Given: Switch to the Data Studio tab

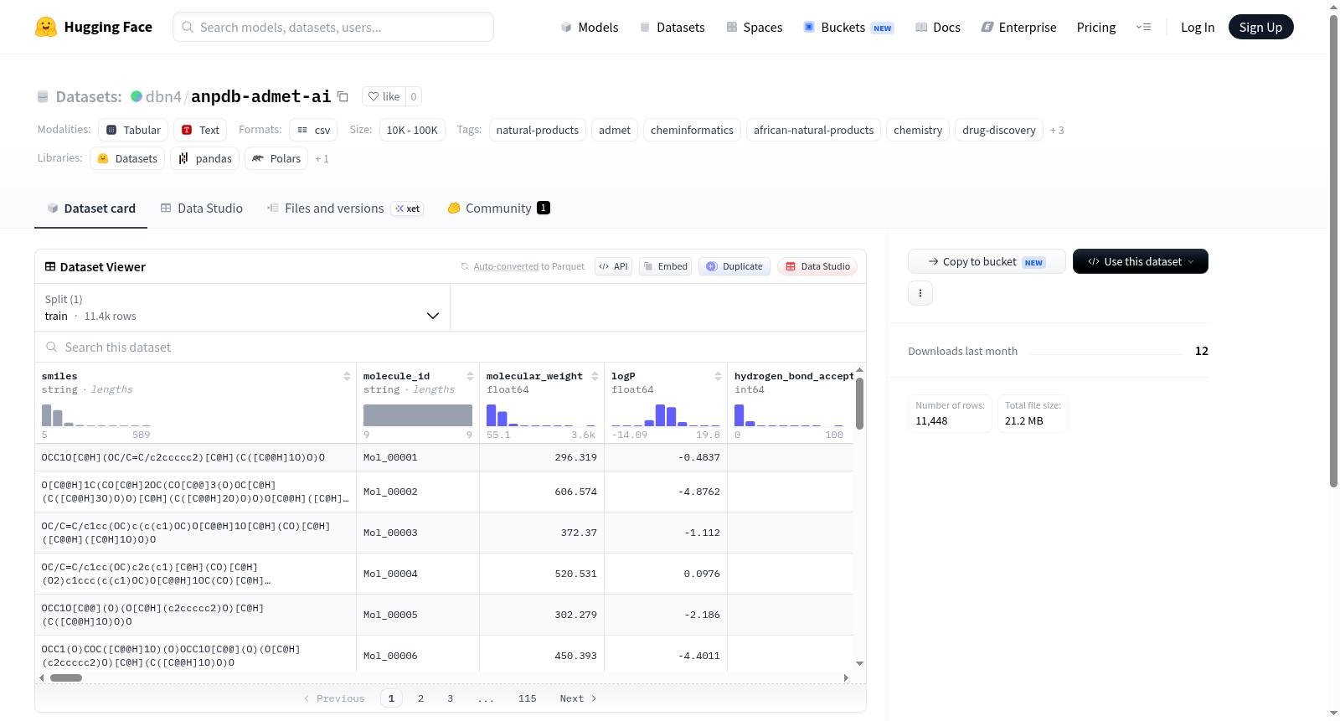Looking at the screenshot, I should click(x=202, y=209).
